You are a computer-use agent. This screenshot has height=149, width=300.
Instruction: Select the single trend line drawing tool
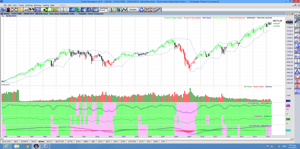tap(297, 35)
